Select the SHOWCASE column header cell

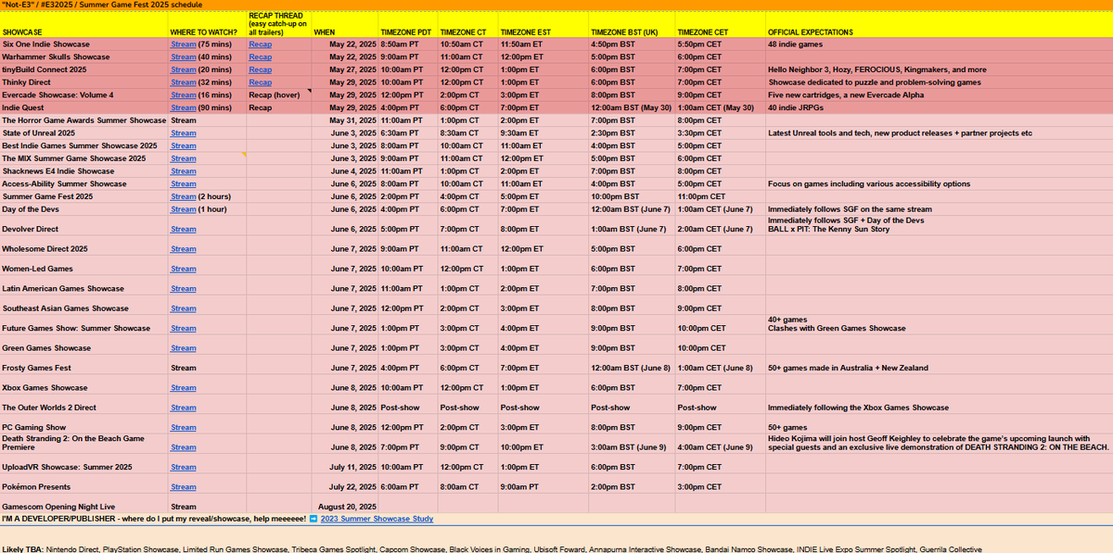tap(83, 25)
